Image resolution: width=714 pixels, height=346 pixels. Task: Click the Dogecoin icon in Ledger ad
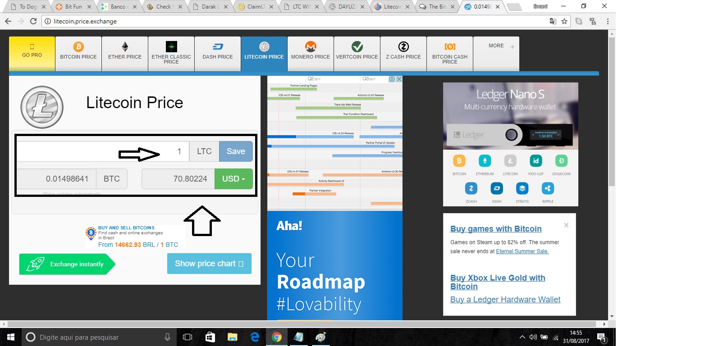coord(561,161)
